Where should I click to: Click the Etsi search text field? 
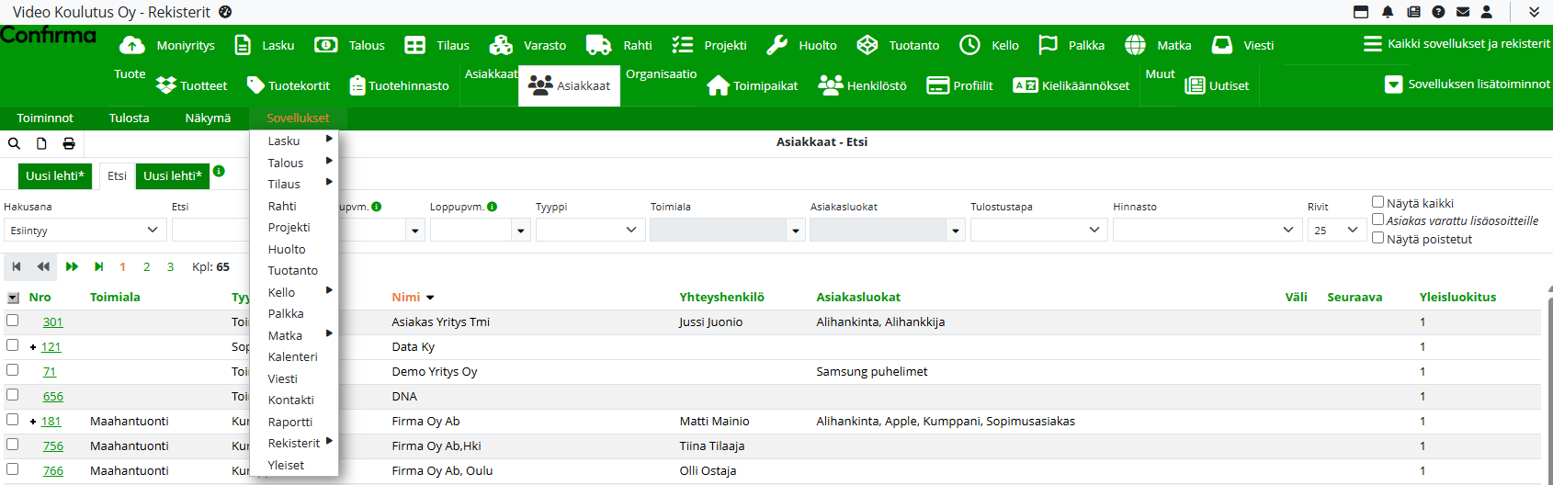pyautogui.click(x=210, y=230)
